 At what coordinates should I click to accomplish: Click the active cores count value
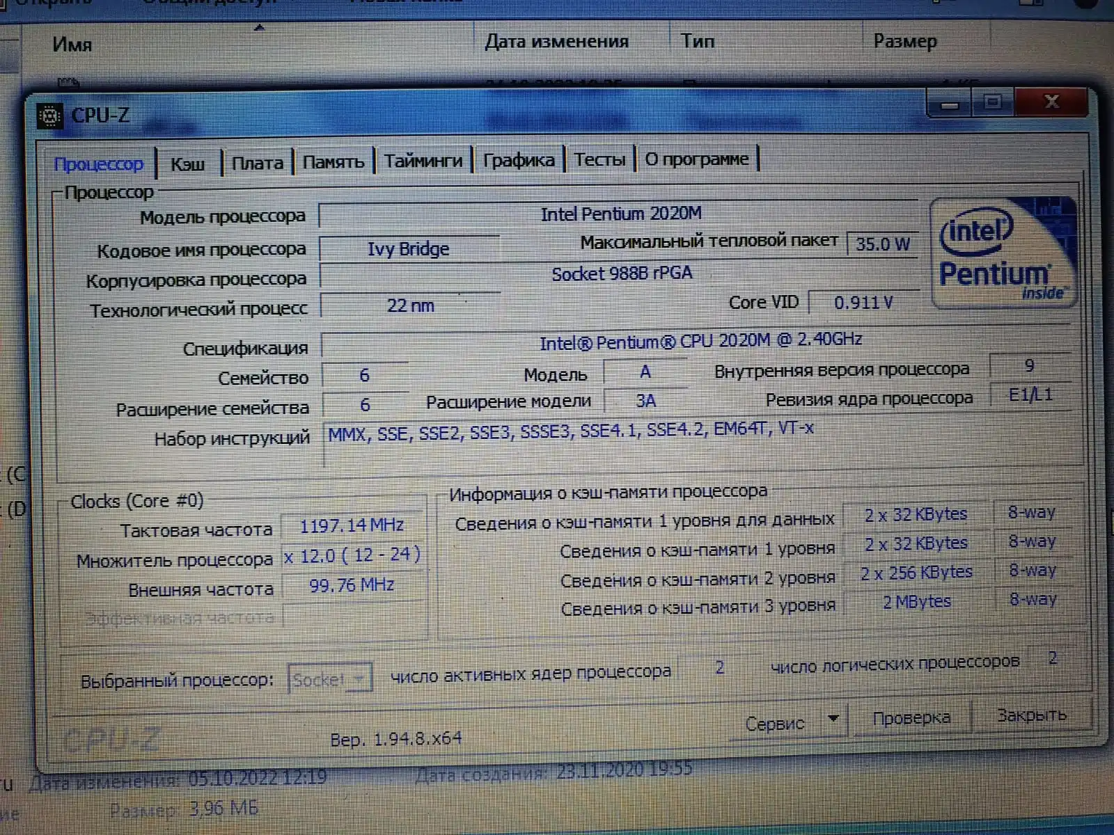tap(719, 668)
